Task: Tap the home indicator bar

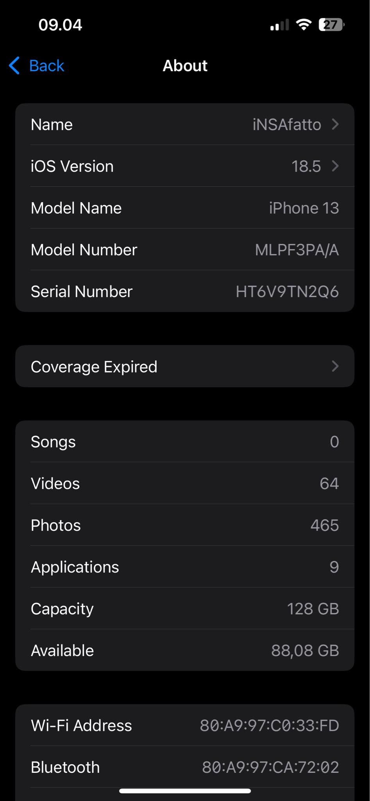Action: pos(185,791)
